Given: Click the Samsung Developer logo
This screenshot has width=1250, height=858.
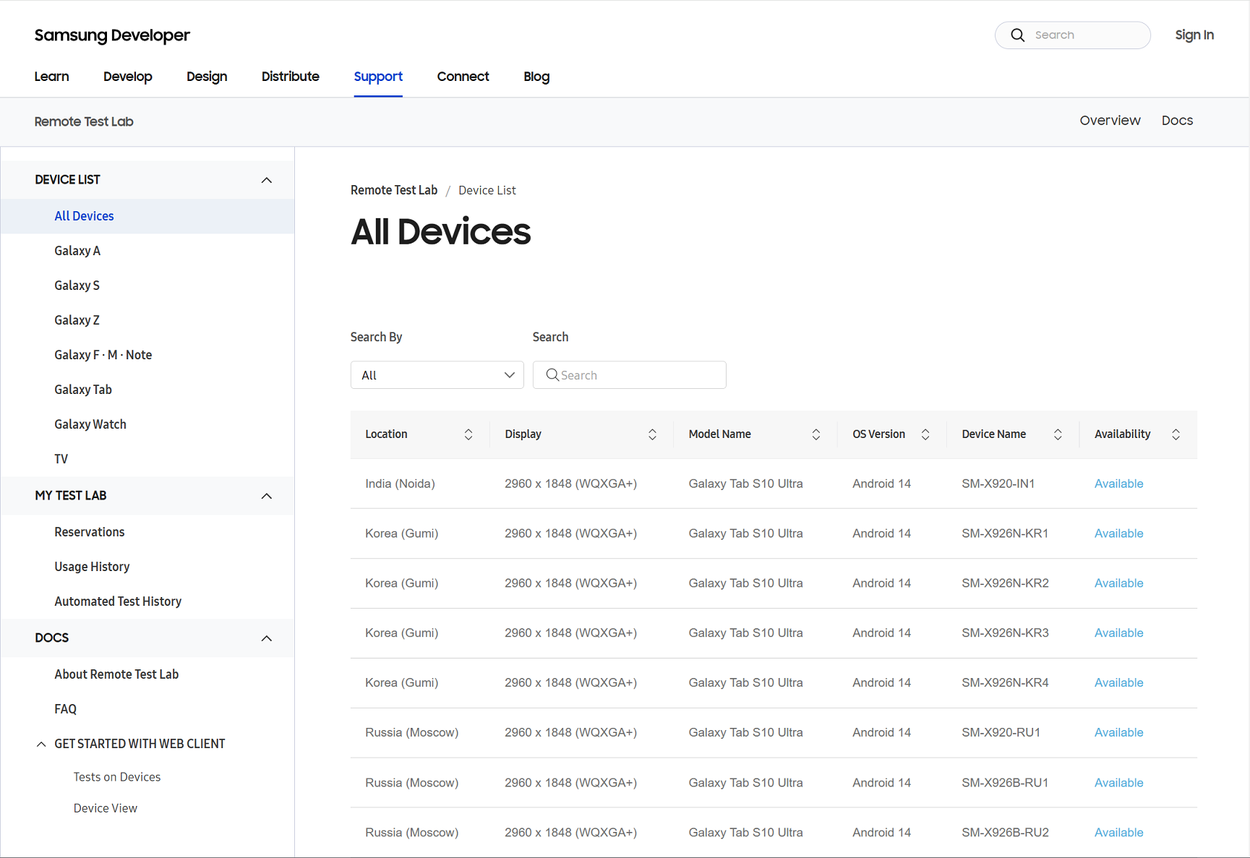Looking at the screenshot, I should click(x=112, y=35).
